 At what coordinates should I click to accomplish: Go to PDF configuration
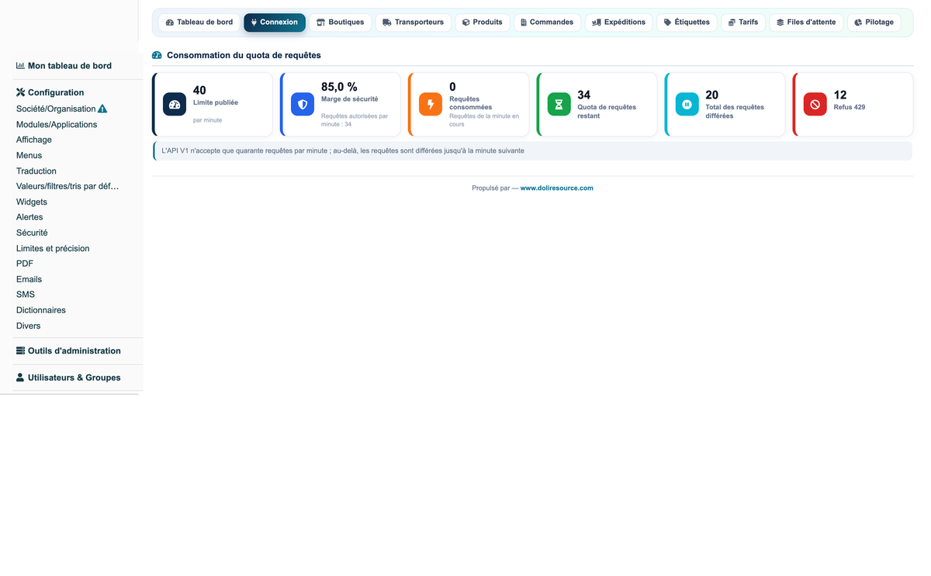[25, 264]
